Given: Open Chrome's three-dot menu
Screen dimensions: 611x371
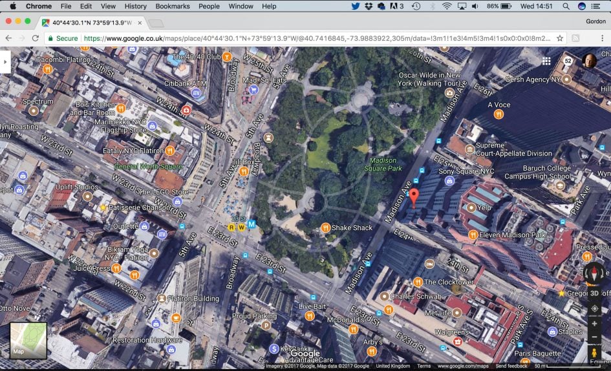Looking at the screenshot, I should click(x=603, y=38).
